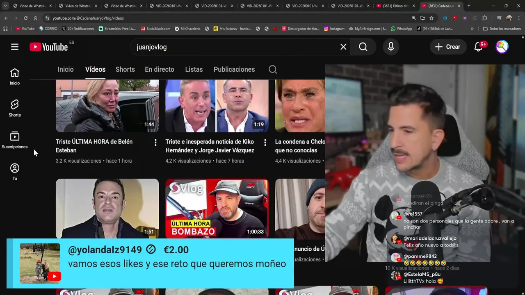
Task: Open the Socialblade.com bookmark
Action: pyautogui.click(x=155, y=29)
